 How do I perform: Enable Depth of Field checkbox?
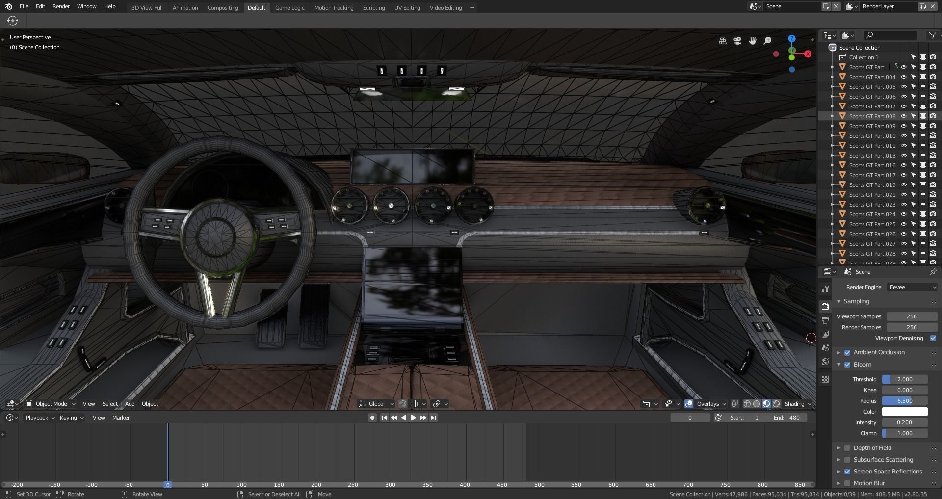[847, 448]
